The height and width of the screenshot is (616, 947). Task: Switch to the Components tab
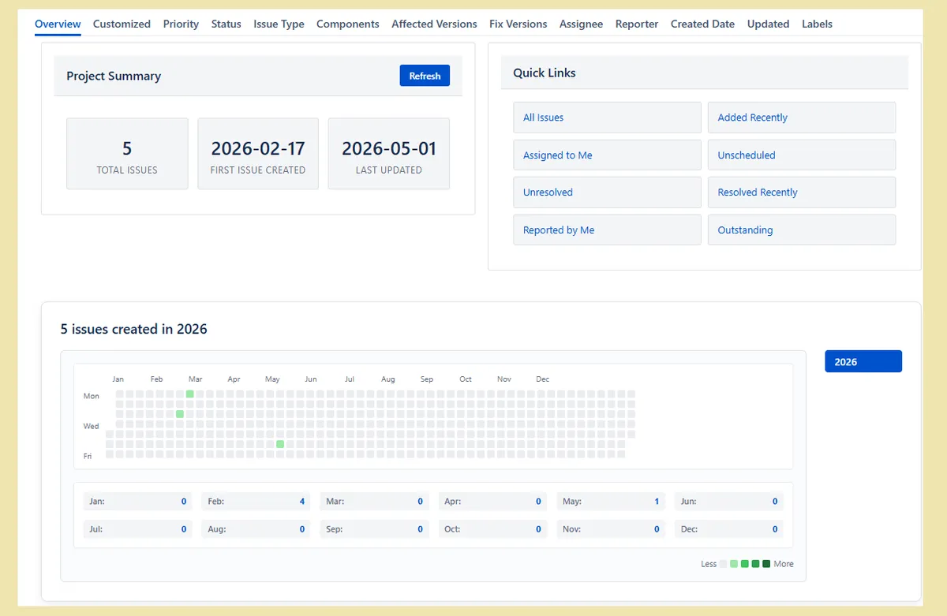point(347,24)
